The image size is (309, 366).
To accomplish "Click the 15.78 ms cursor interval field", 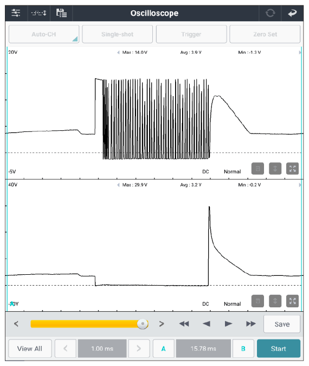I will [203, 349].
